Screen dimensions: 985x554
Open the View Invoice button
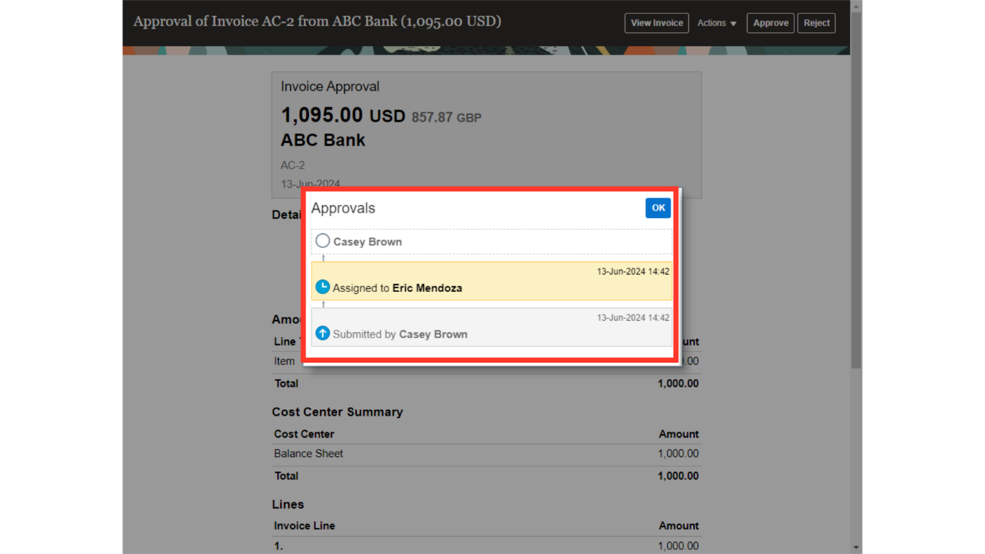[656, 23]
